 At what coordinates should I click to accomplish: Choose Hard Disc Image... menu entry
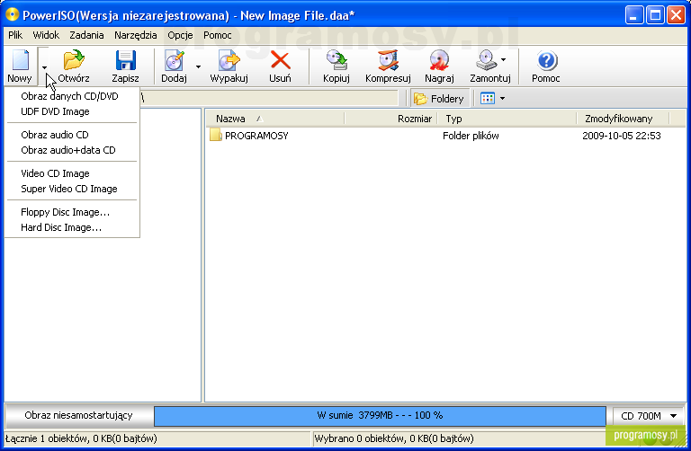72,227
